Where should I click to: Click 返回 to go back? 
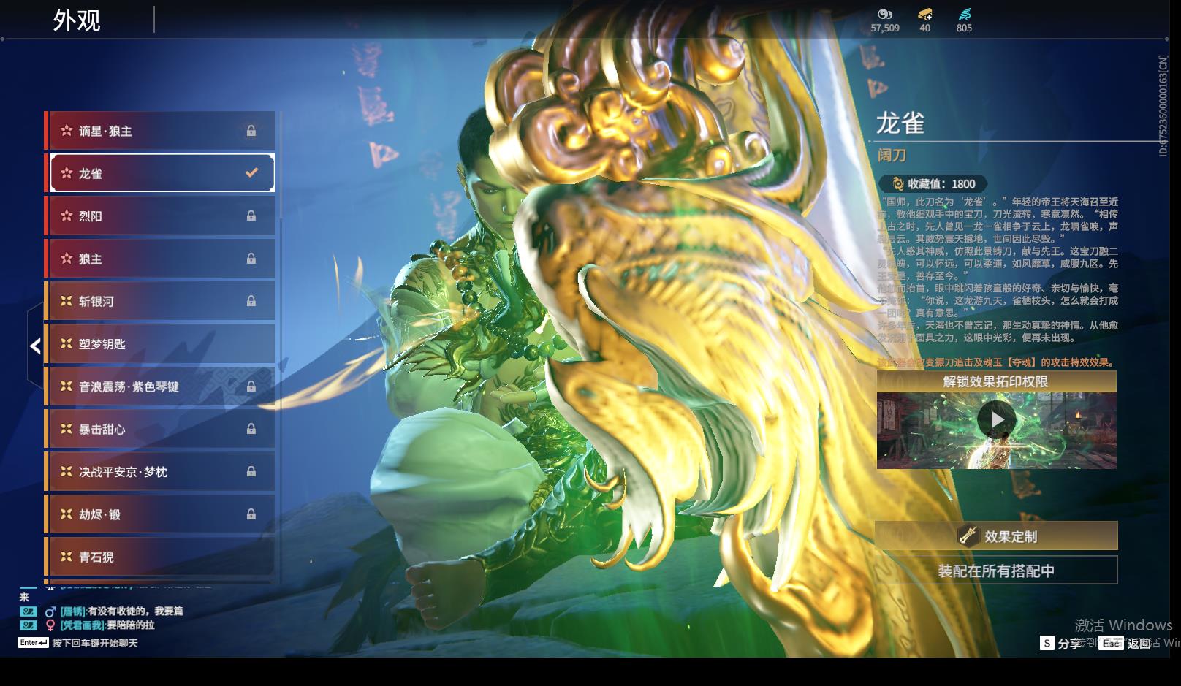[1126, 644]
